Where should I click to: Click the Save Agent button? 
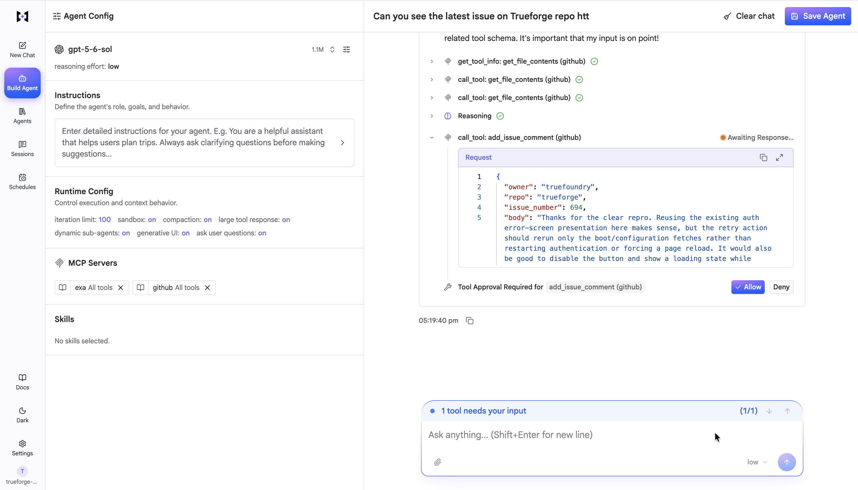point(818,16)
